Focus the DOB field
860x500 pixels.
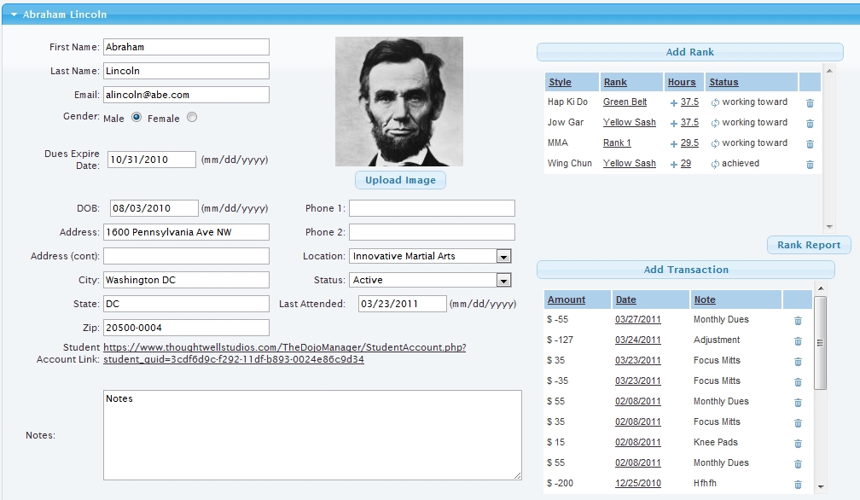154,208
